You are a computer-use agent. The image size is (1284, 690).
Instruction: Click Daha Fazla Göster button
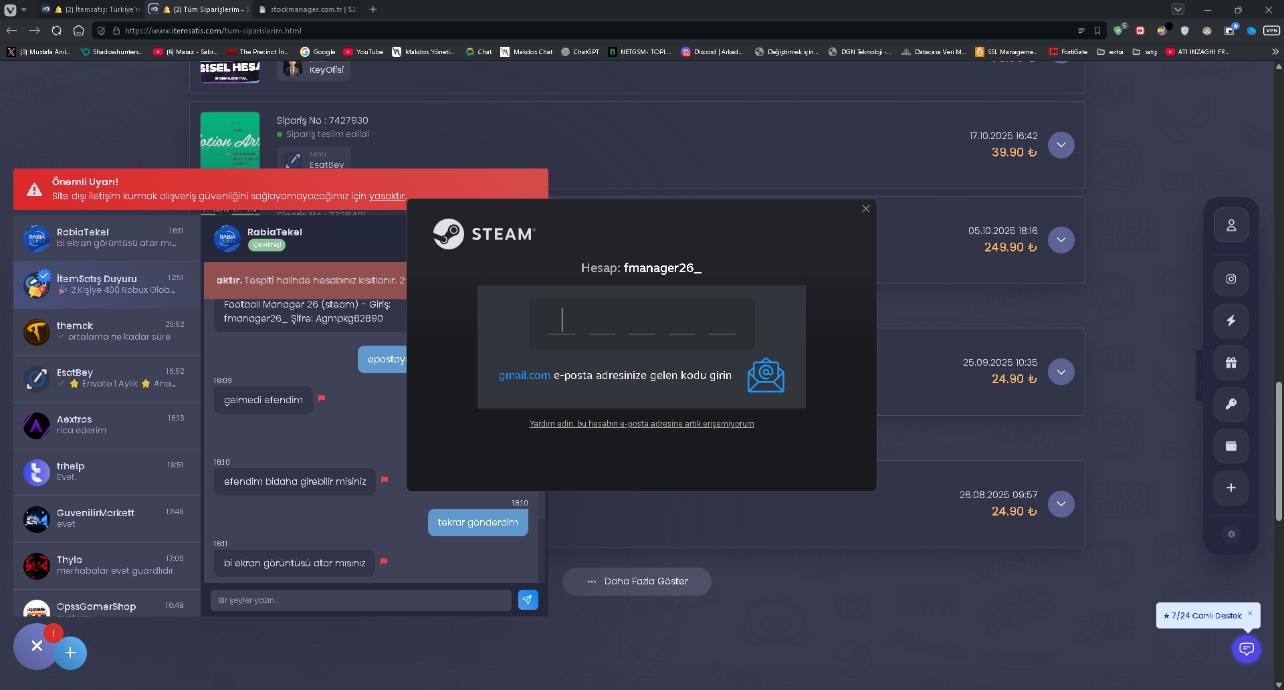coord(637,582)
